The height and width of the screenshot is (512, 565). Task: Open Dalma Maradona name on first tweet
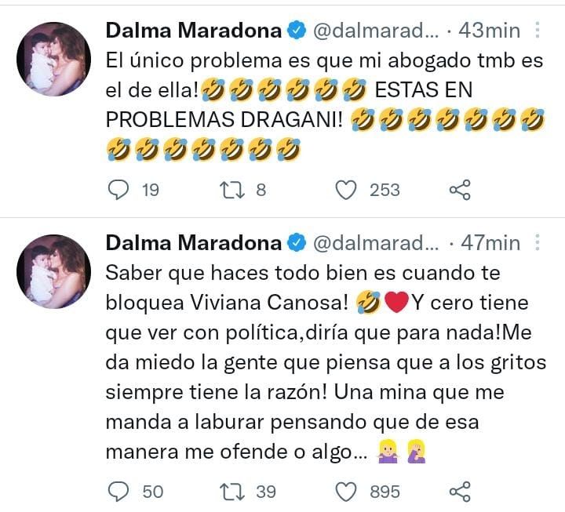click(193, 31)
